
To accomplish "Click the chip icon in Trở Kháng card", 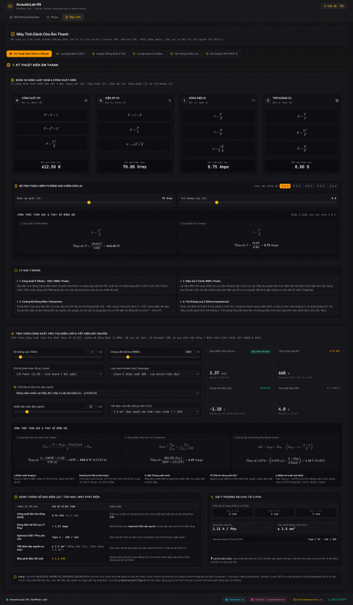I will tap(337, 100).
